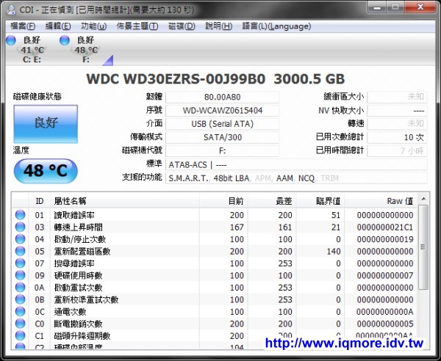Click the 已用時間總計 value 7 小時
Image resolution: width=441 pixels, height=361 pixels.
(x=397, y=150)
